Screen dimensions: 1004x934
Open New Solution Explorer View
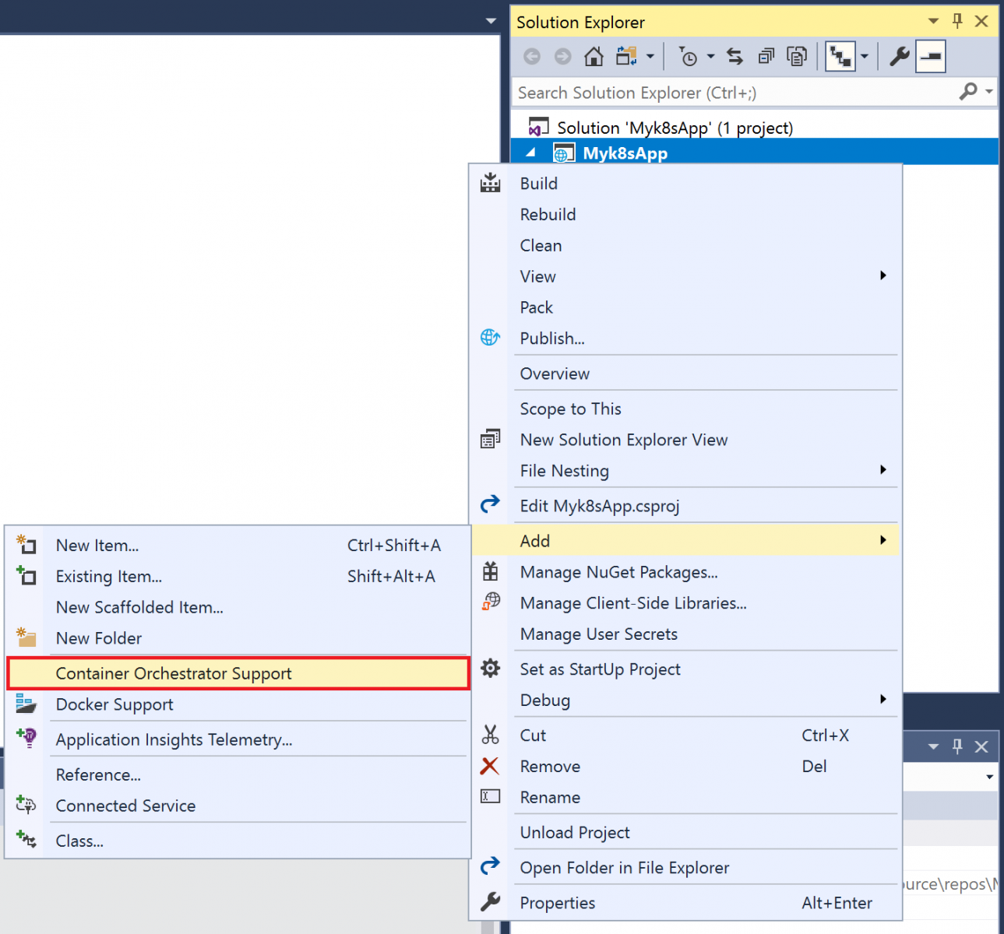point(623,440)
